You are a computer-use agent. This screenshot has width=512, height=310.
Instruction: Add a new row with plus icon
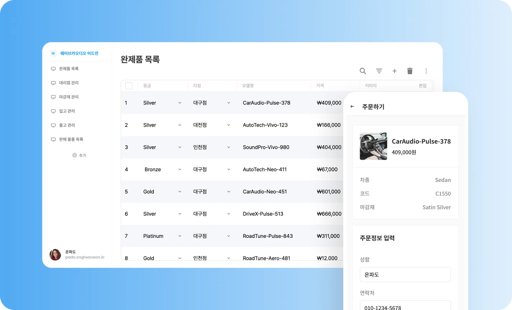tap(395, 71)
